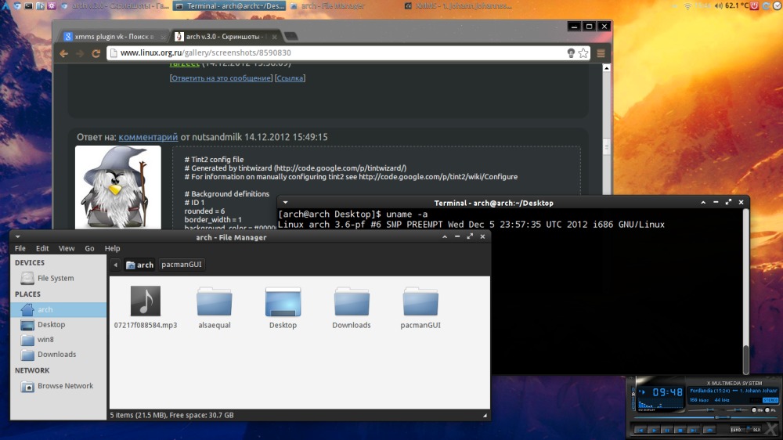Screen dimensions: 783x440
Task: Bookmark the page with the star icon
Action: click(583, 53)
